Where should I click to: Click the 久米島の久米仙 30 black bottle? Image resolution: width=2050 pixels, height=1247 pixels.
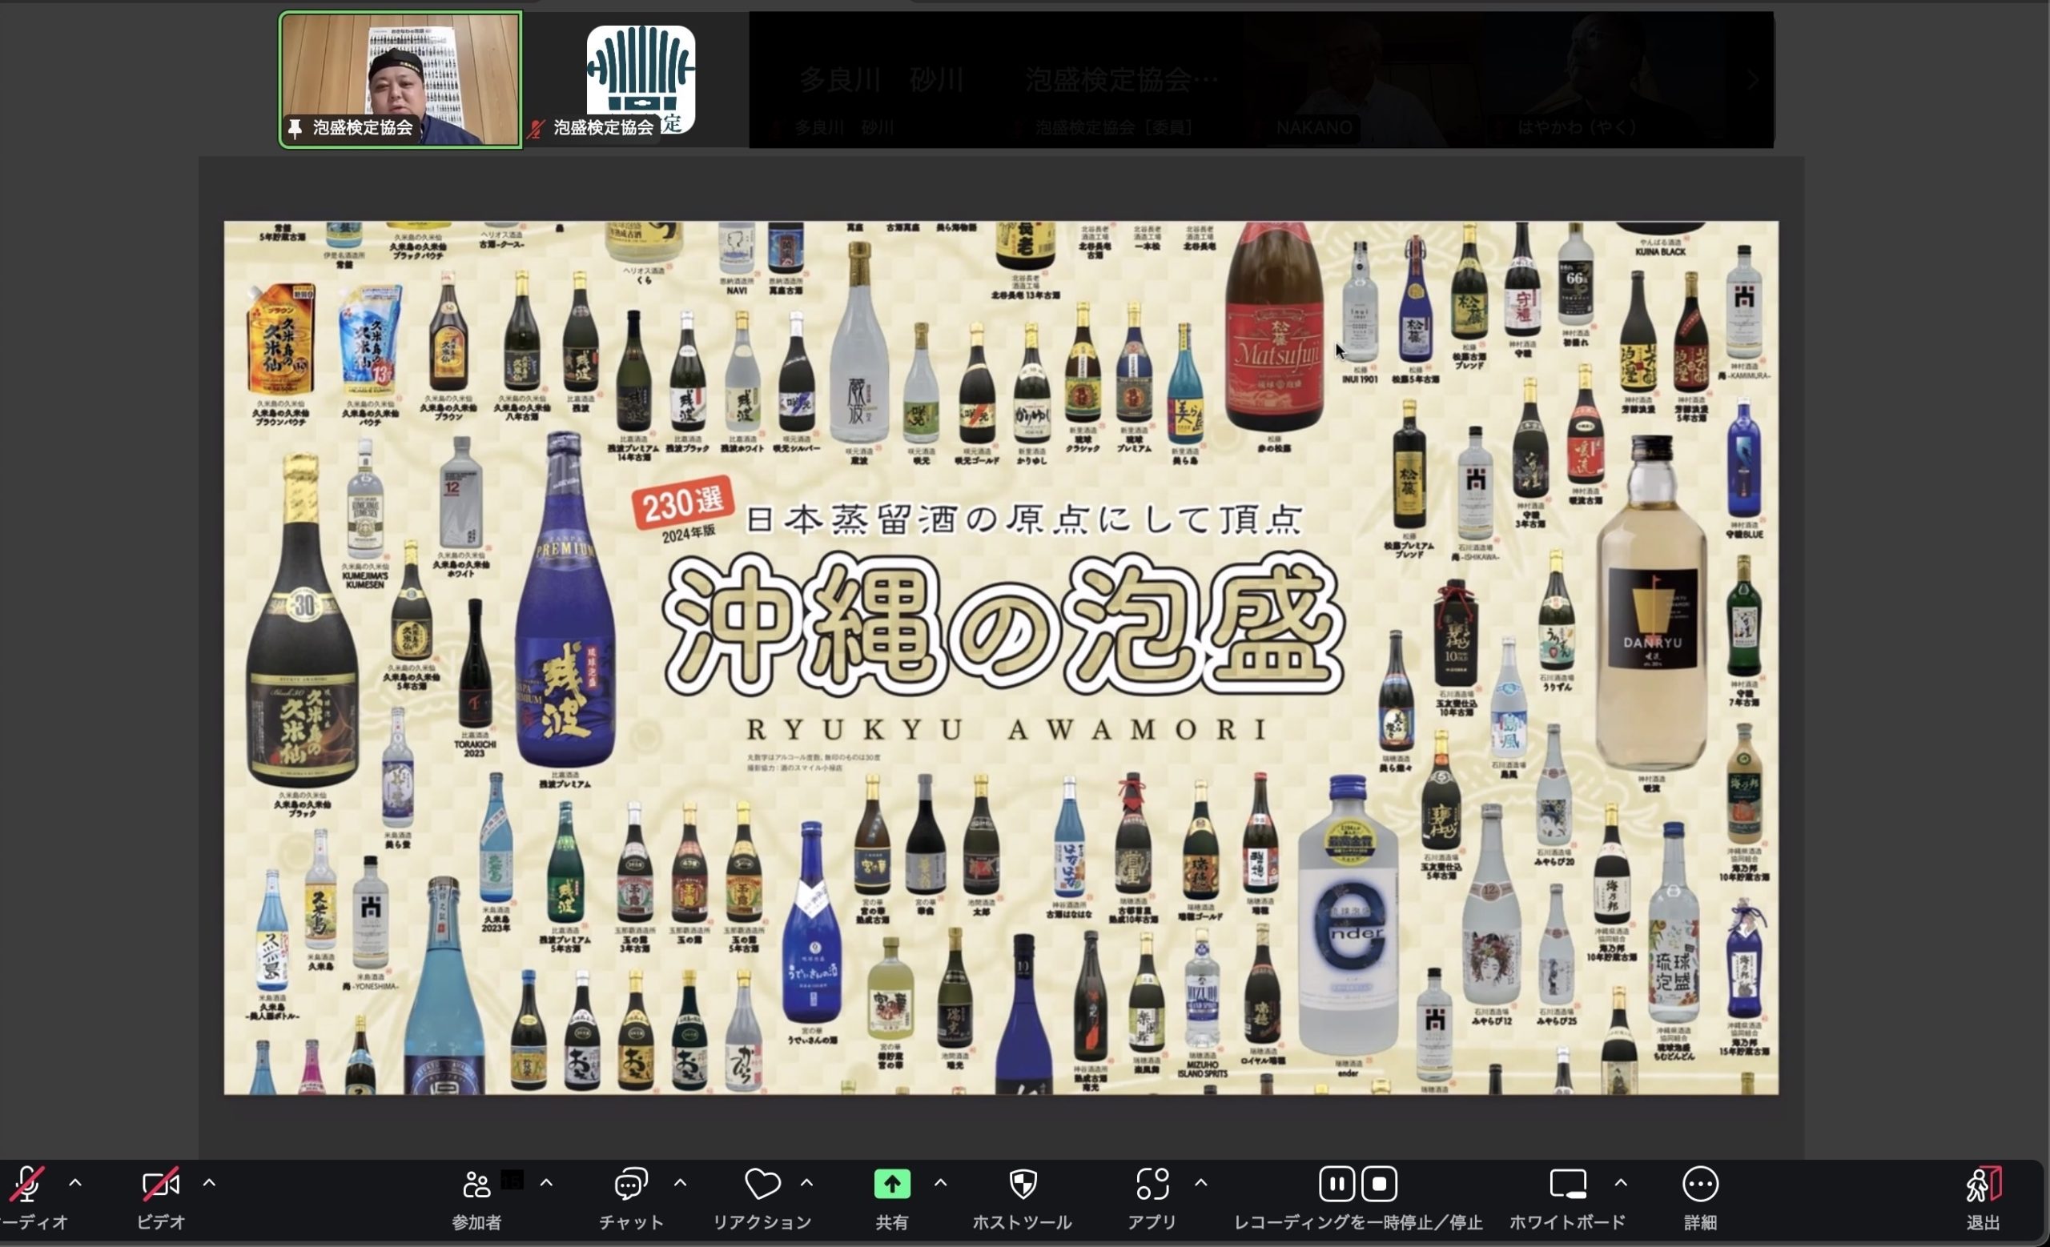(x=302, y=620)
